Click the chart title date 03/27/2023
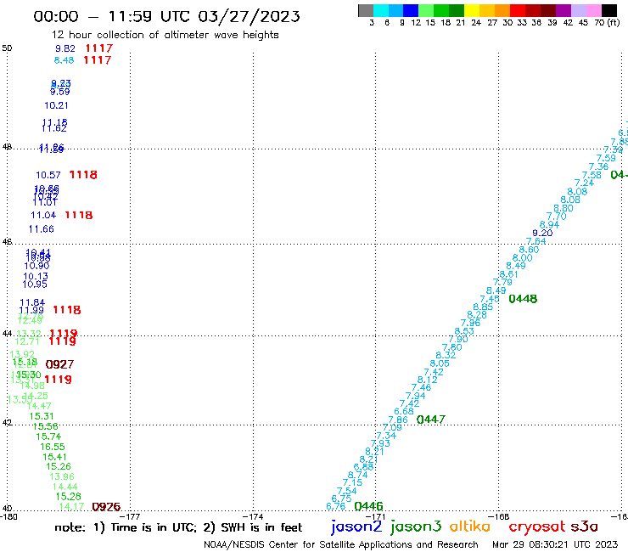 coord(250,17)
